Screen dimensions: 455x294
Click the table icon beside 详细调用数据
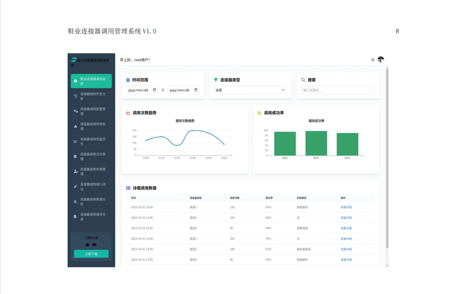tap(128, 188)
